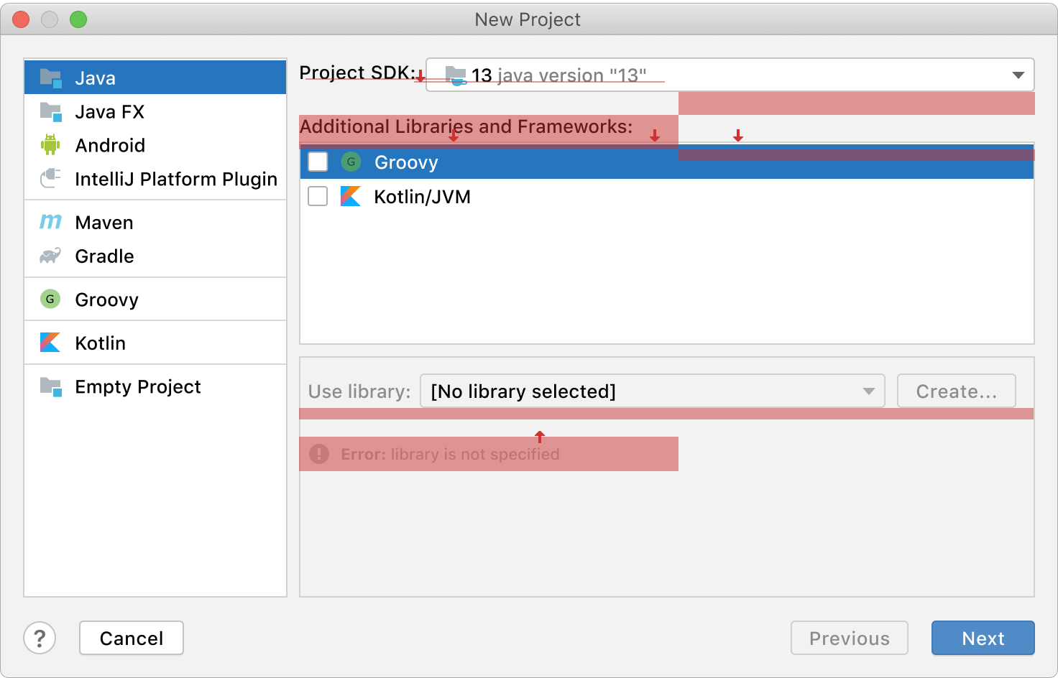Enable the Groovy library checkbox
The width and height of the screenshot is (1058, 678).
(x=318, y=162)
